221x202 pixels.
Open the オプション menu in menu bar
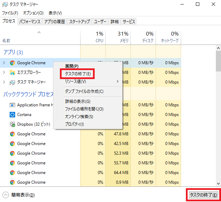33,13
